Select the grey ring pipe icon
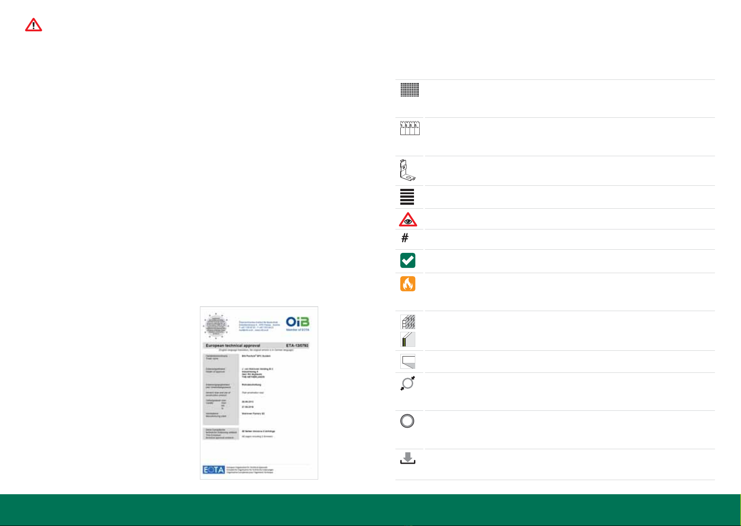Screen dimensions: 741x526 point(407,421)
